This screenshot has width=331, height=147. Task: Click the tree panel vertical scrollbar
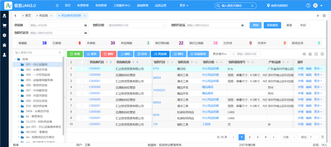(63, 96)
